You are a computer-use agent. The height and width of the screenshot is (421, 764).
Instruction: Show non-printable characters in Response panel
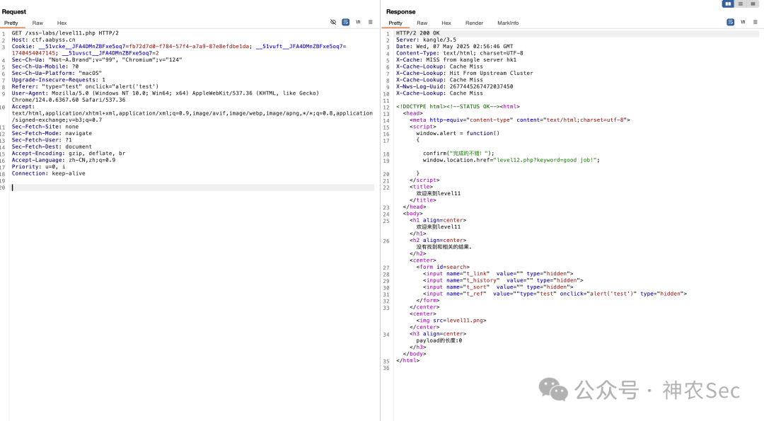743,22
